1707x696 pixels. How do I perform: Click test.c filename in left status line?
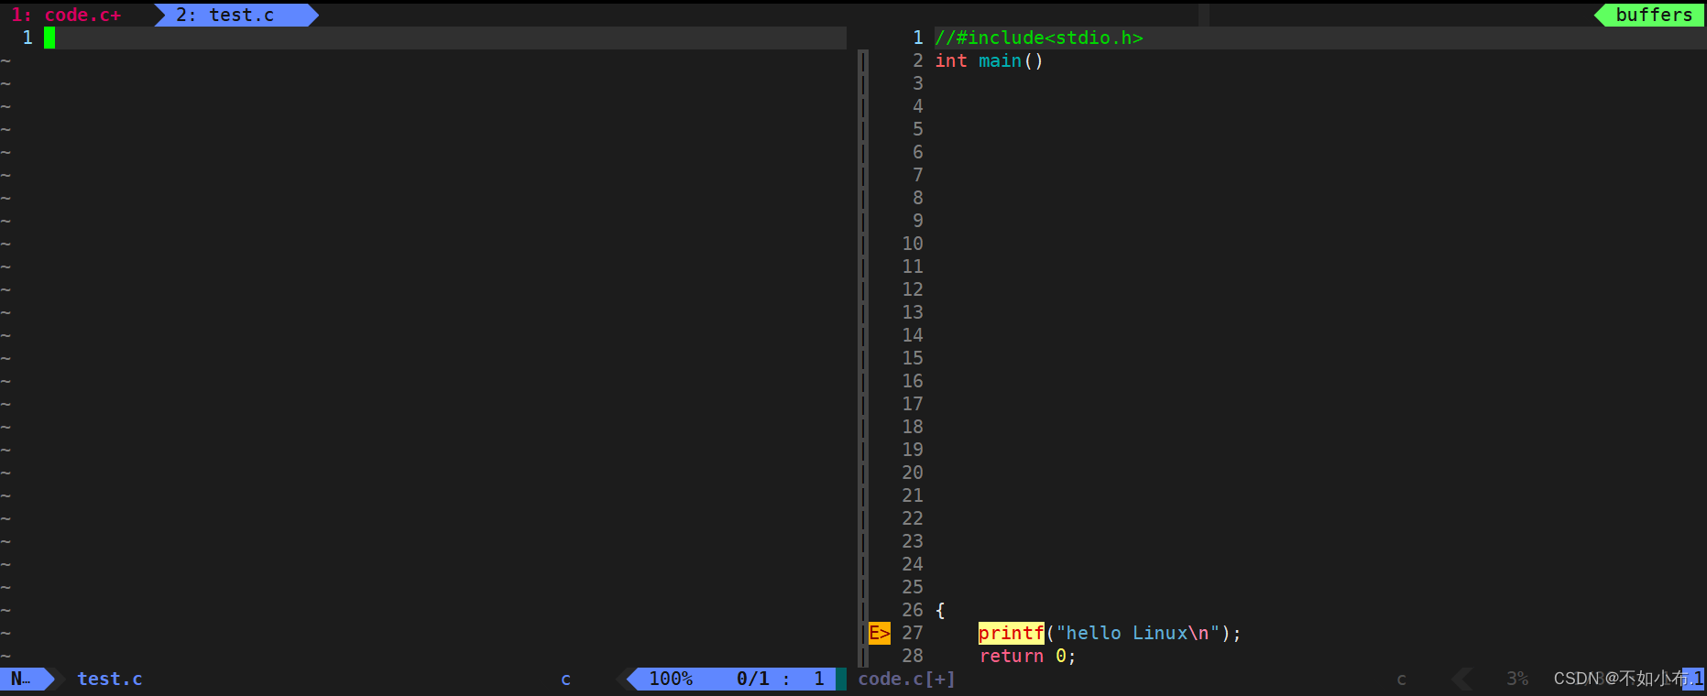click(x=110, y=679)
